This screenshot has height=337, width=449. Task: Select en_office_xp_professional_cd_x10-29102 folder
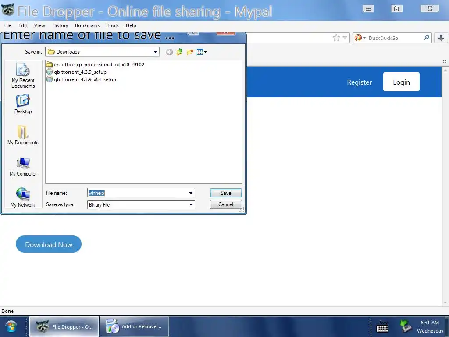coord(95,65)
